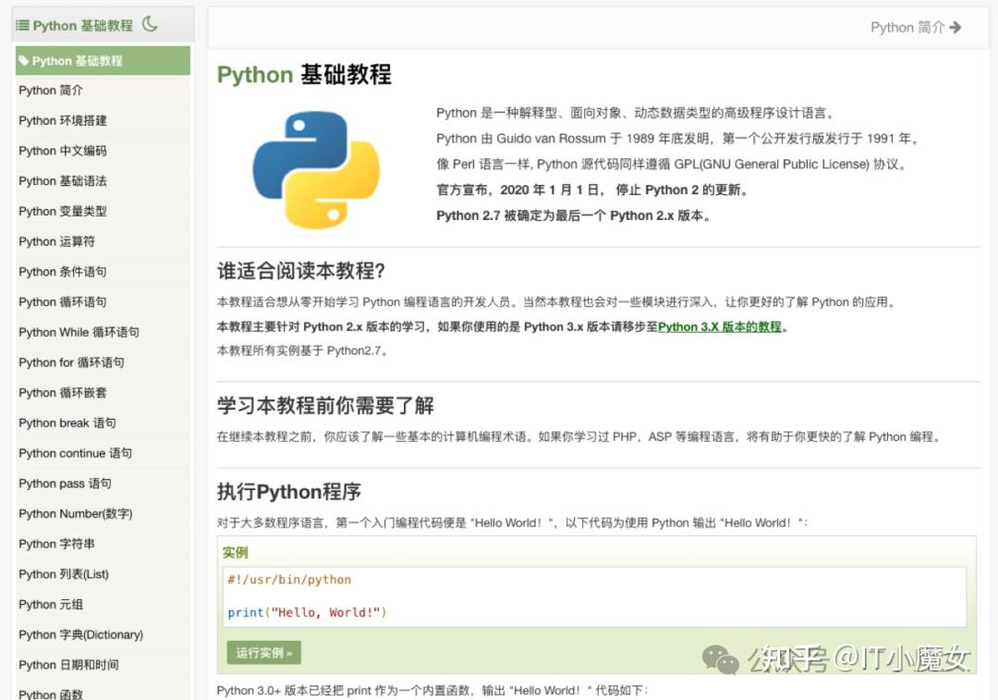The width and height of the screenshot is (998, 700).
Task: Click the "运行实例 »" button
Action: (x=263, y=652)
